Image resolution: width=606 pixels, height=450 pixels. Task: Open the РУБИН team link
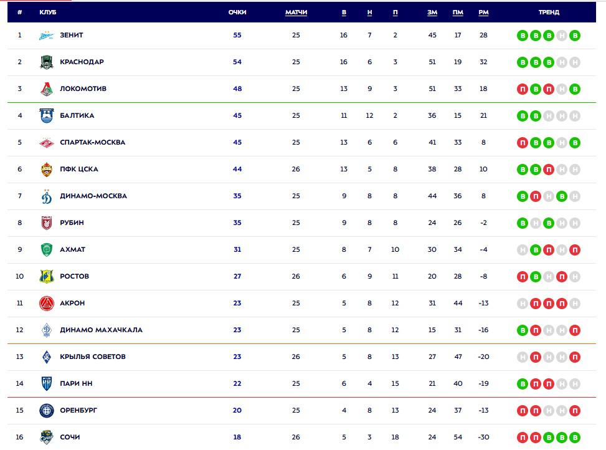[x=72, y=223]
